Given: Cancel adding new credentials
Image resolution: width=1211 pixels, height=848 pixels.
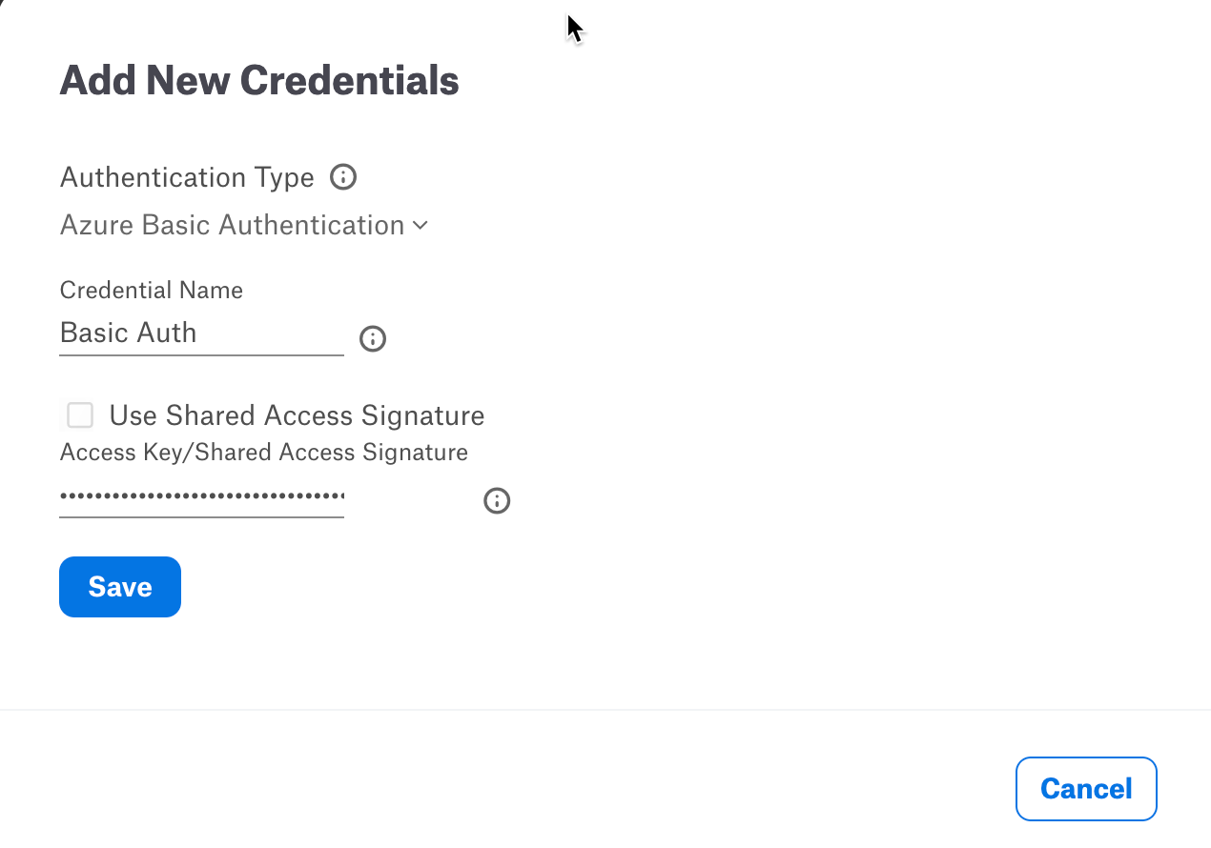Looking at the screenshot, I should pos(1086,789).
